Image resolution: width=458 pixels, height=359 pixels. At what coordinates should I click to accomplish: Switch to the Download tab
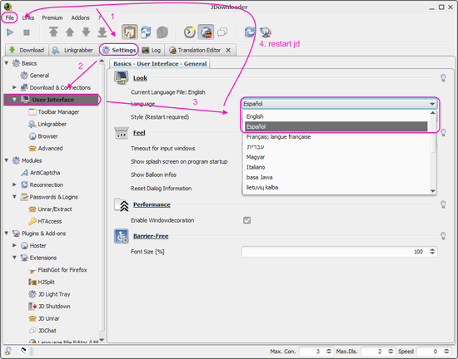[x=27, y=50]
